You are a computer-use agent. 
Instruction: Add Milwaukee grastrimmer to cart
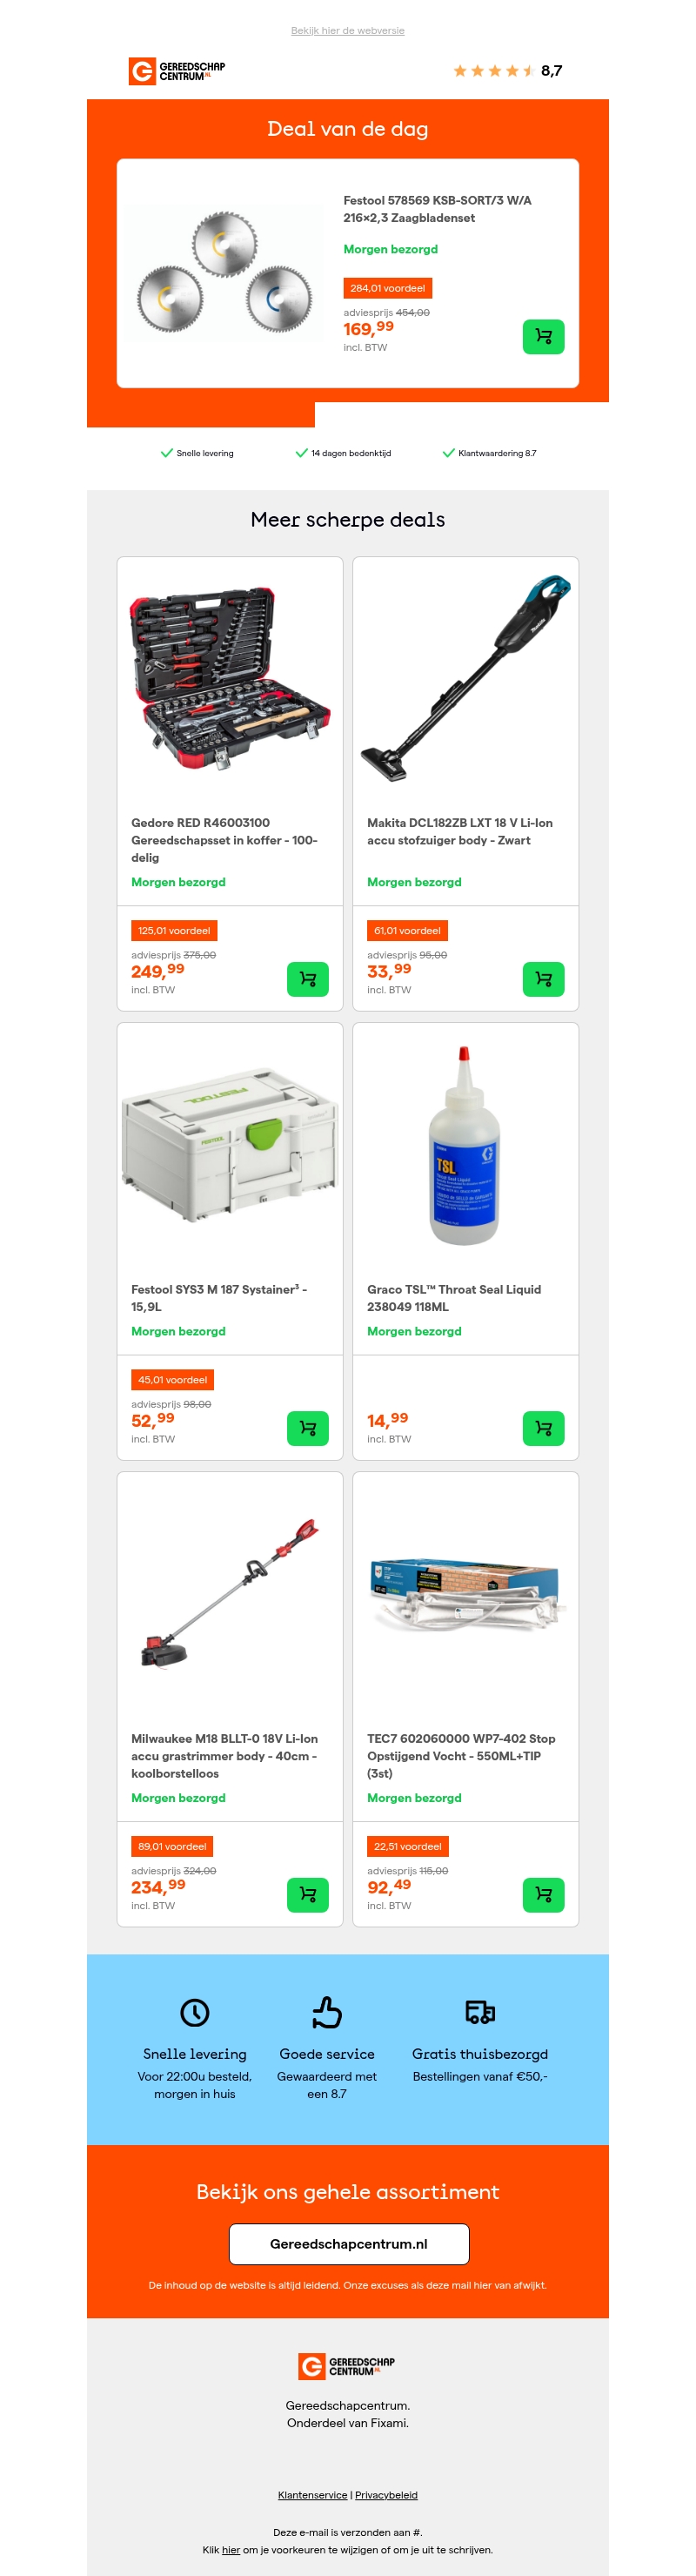coord(308,1895)
